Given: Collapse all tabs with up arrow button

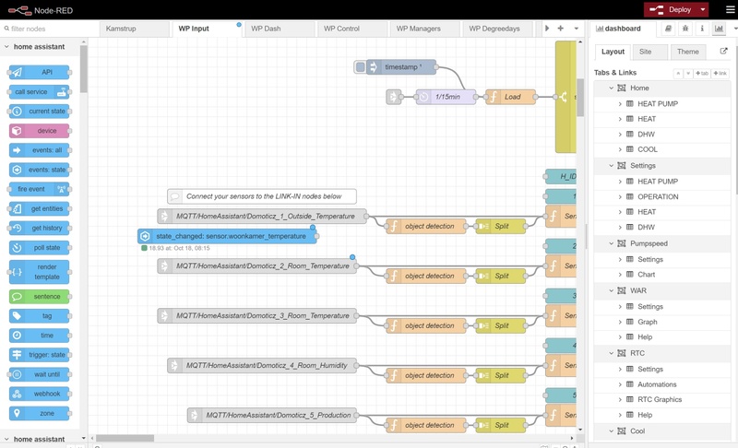Looking at the screenshot, I should [x=678, y=74].
